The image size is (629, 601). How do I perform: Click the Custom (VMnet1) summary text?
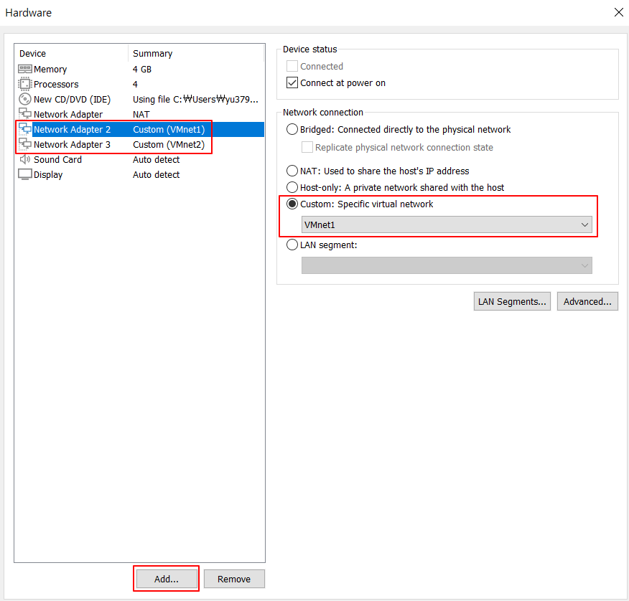(169, 129)
